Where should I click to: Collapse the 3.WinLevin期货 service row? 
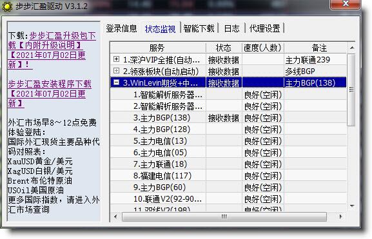click(x=116, y=82)
